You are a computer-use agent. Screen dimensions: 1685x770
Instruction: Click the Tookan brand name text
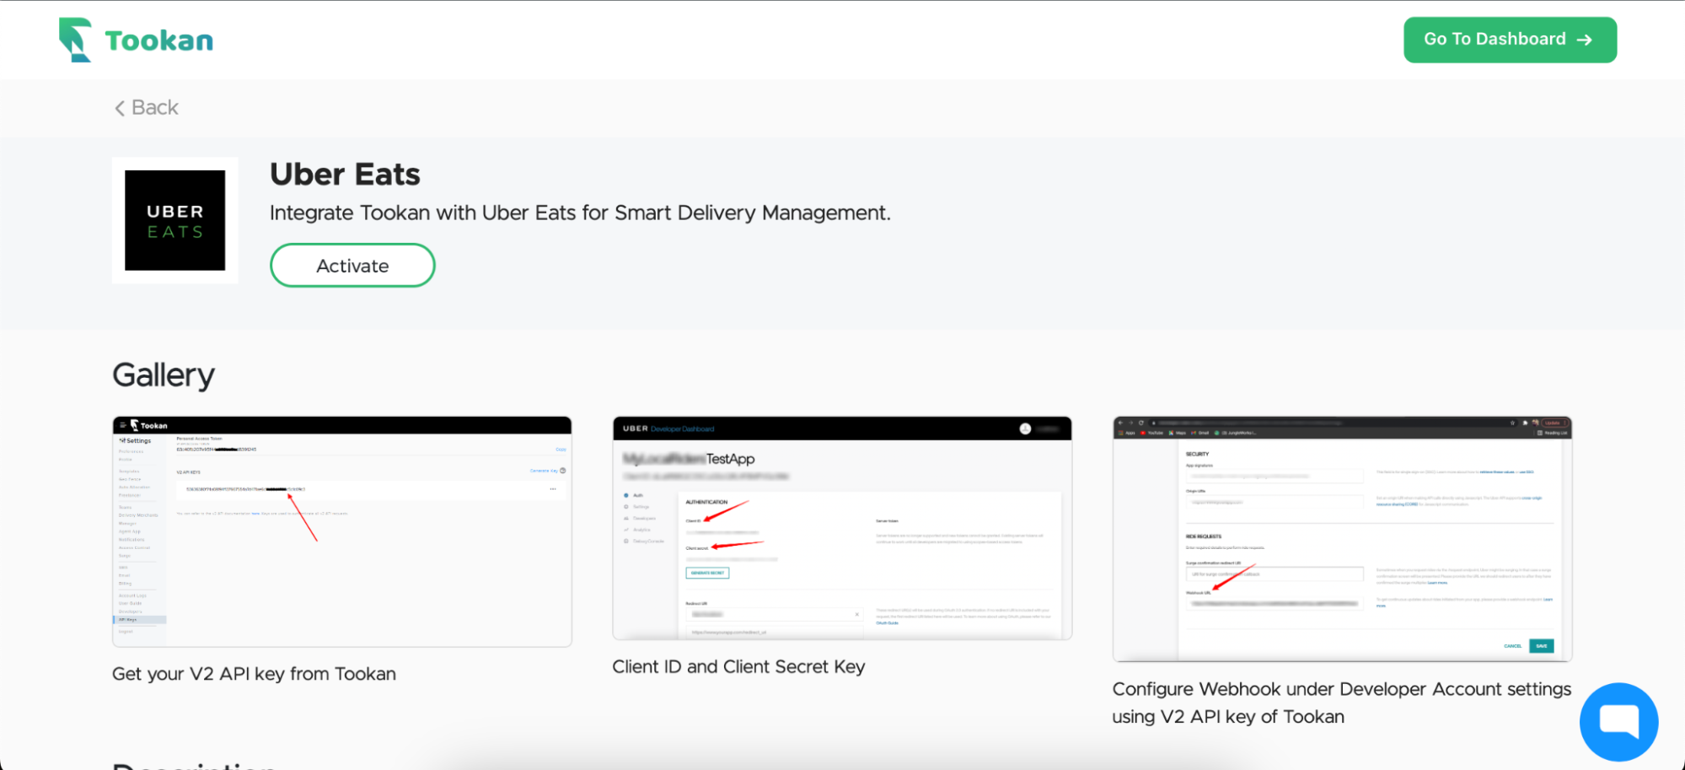[x=159, y=40]
